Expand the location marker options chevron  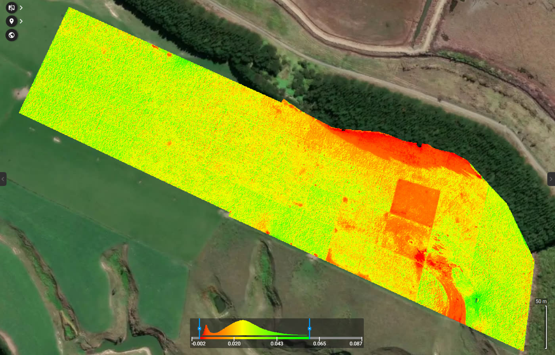21,21
